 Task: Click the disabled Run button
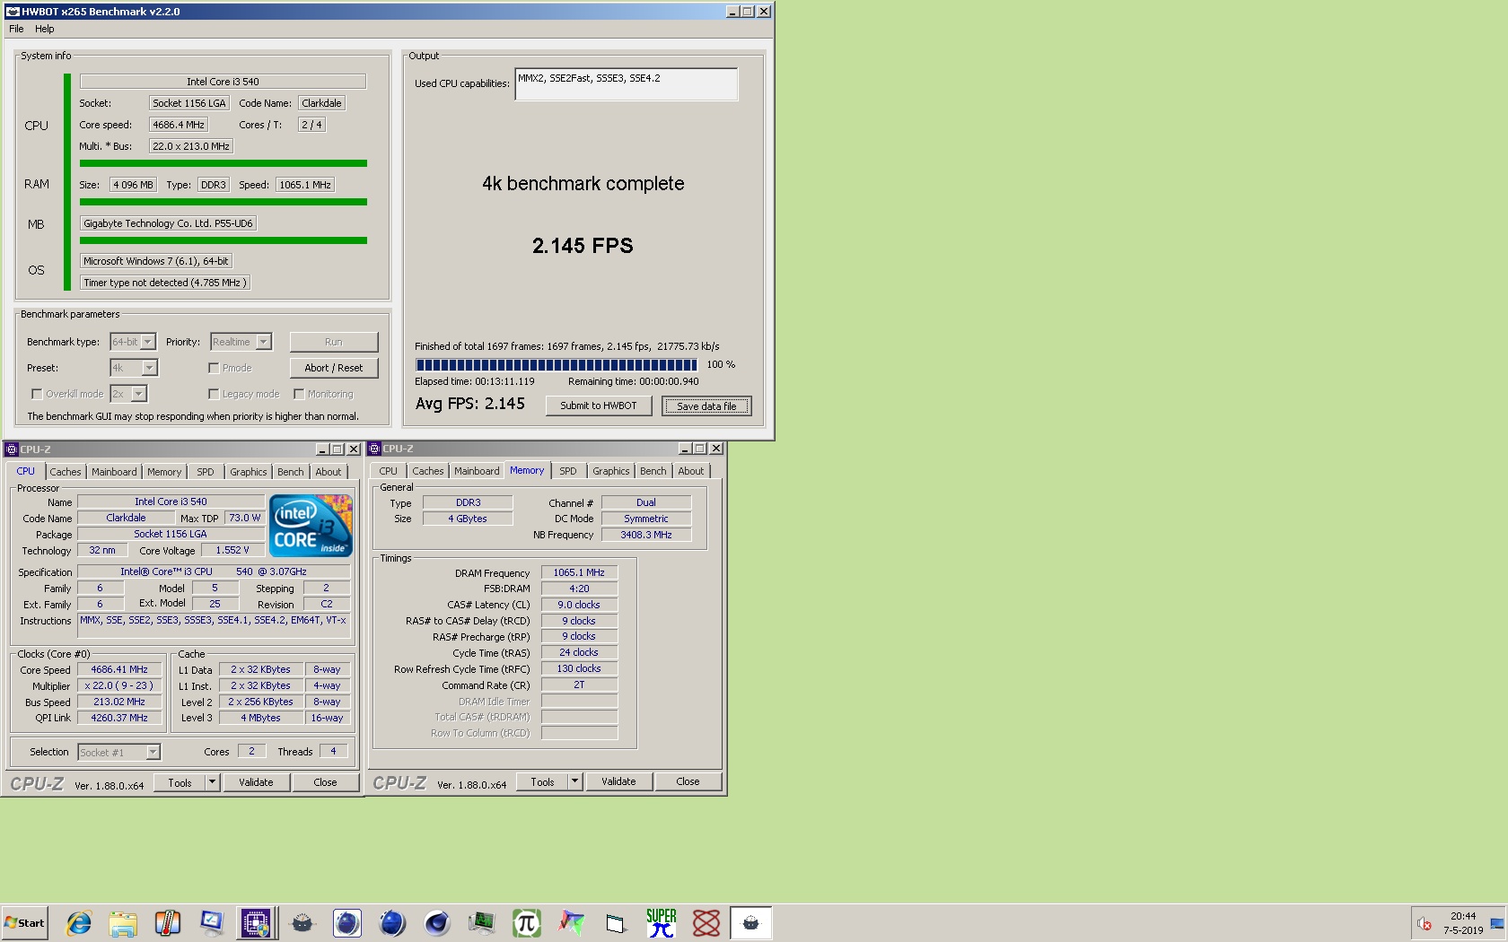pyautogui.click(x=334, y=342)
